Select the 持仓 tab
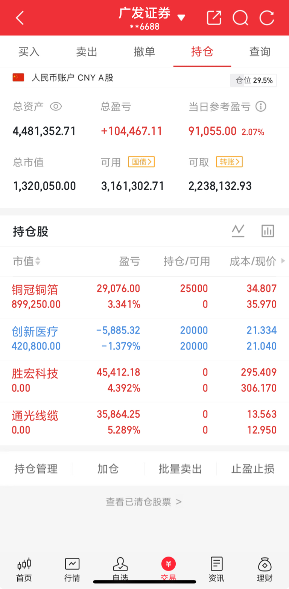Screen dimensions: 289x589 click(x=202, y=52)
